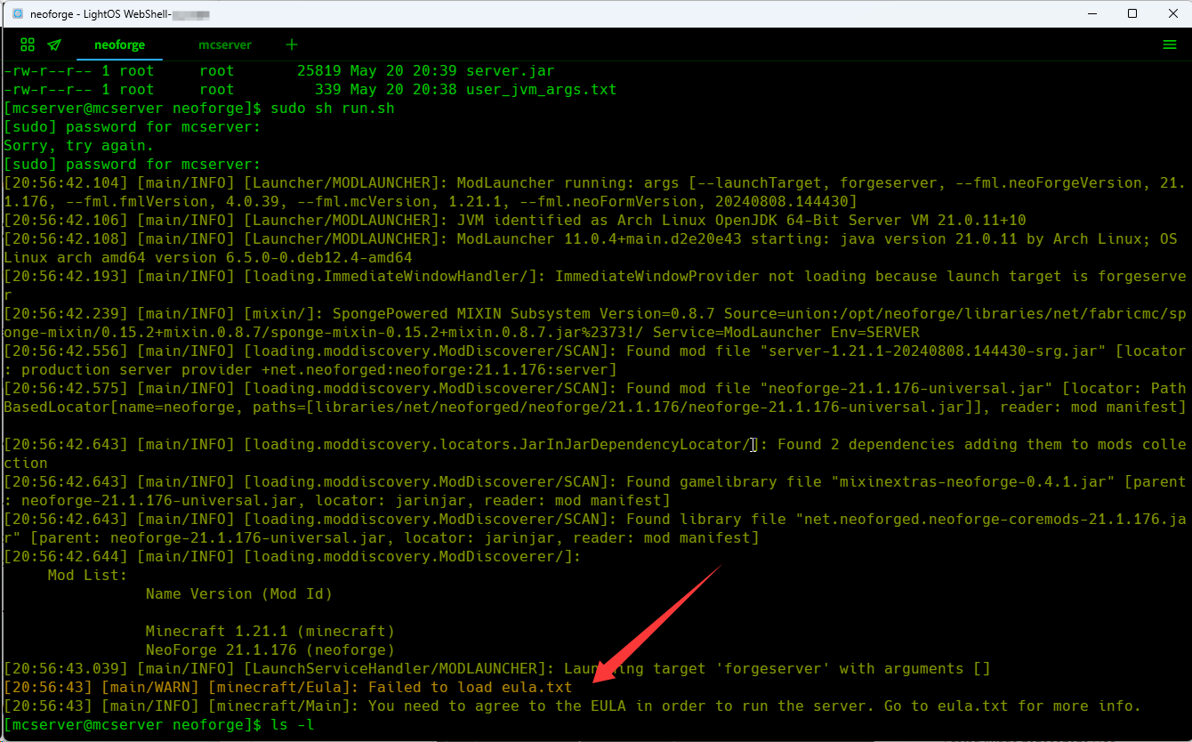Viewport: 1192px width, 742px height.
Task: Click the 'Minecraft 1.21.1 (minecraft)' entry
Action: point(270,632)
